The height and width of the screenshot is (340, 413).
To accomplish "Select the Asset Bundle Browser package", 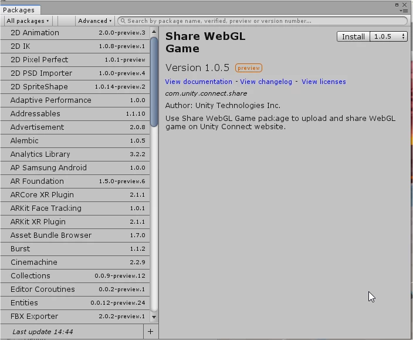I will point(75,235).
